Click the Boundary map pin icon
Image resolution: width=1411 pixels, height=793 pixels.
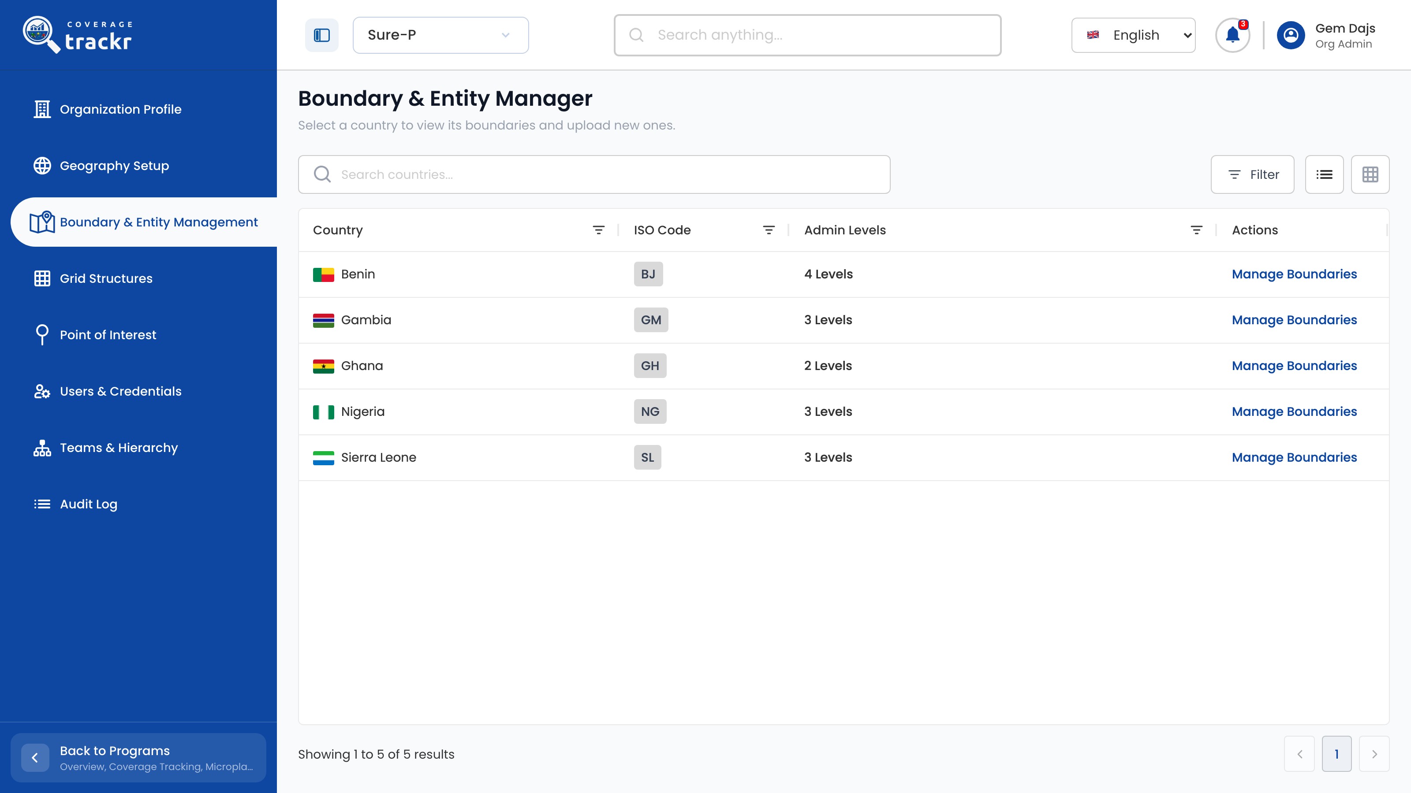pos(42,222)
